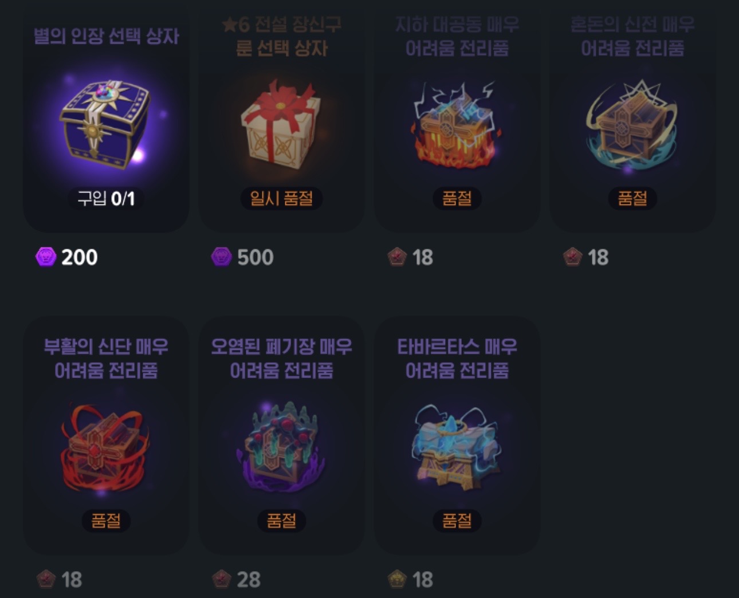Click the red token icon under 혼돈의 신전 item

pyautogui.click(x=572, y=257)
